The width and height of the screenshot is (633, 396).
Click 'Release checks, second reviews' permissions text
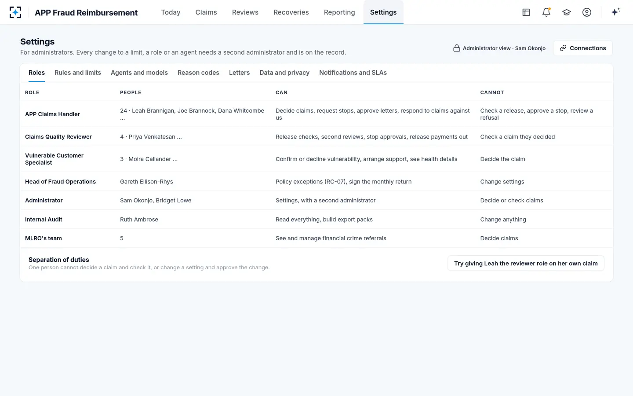coord(371,137)
